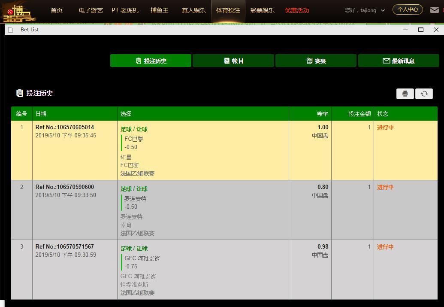Click the date 2019/5/10 下午 09:30:59

[x=66, y=255]
